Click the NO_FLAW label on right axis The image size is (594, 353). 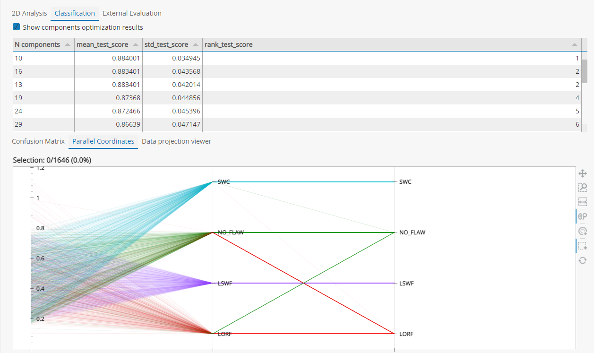[x=413, y=232]
